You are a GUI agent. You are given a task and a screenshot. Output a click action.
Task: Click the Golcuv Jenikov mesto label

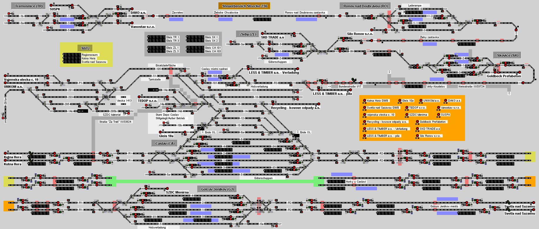click(x=444, y=206)
